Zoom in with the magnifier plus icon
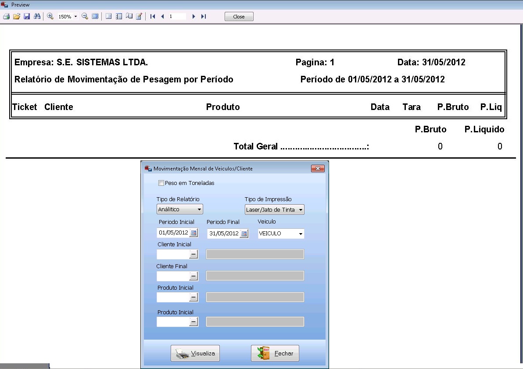Viewport: 523px width, 369px height. pos(50,16)
